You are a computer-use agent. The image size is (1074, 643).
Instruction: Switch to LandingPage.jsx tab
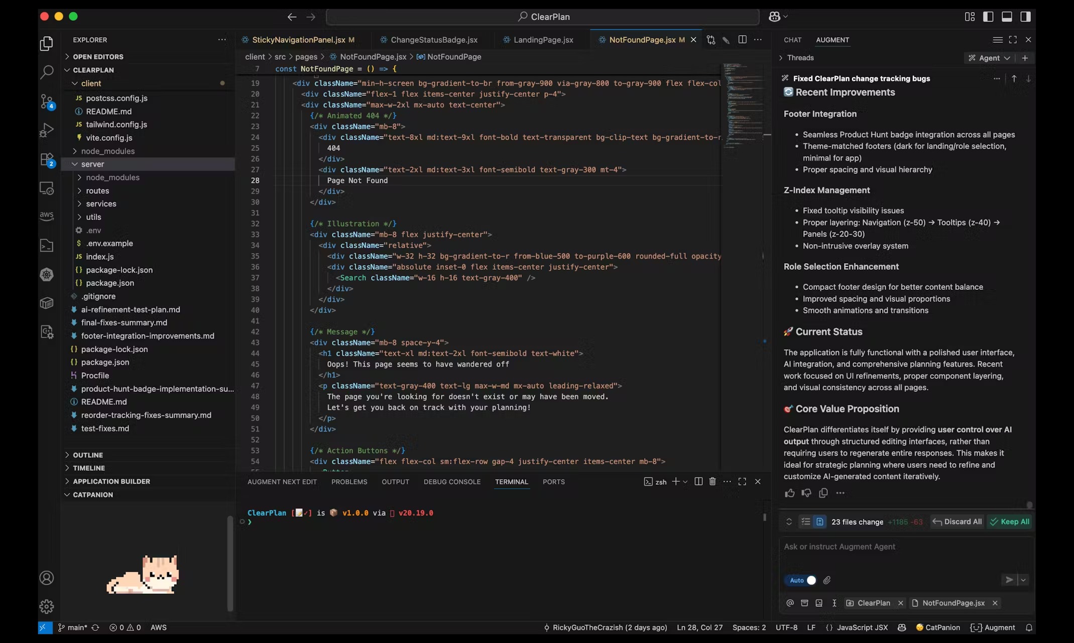[543, 40]
